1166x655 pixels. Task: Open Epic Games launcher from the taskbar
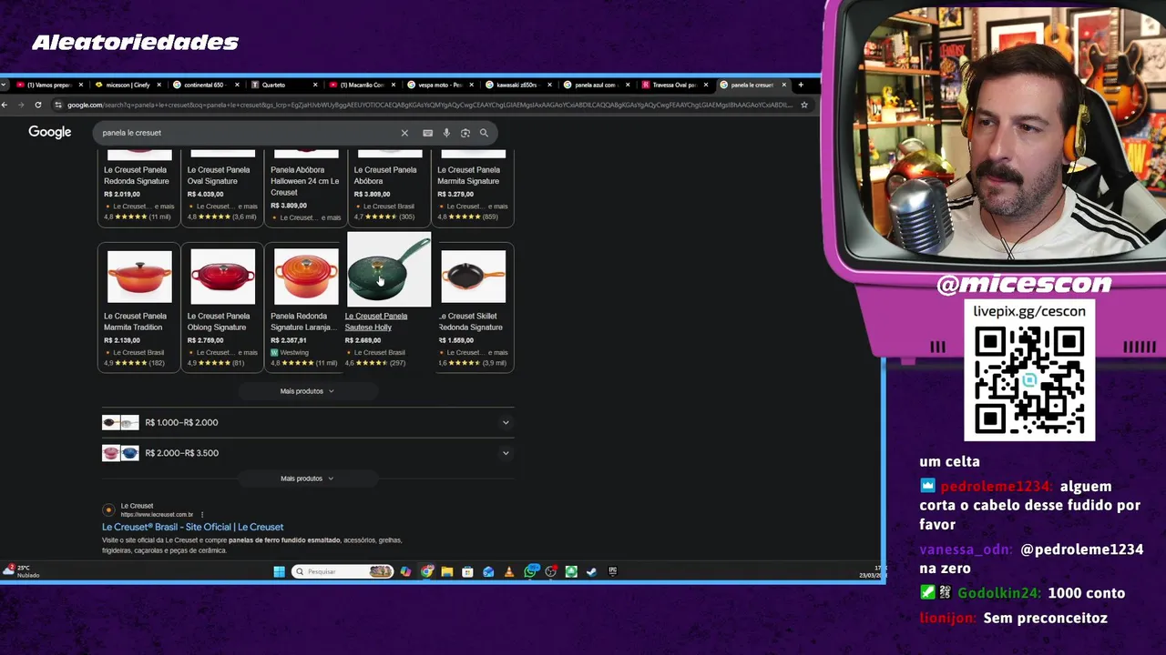[x=612, y=571]
